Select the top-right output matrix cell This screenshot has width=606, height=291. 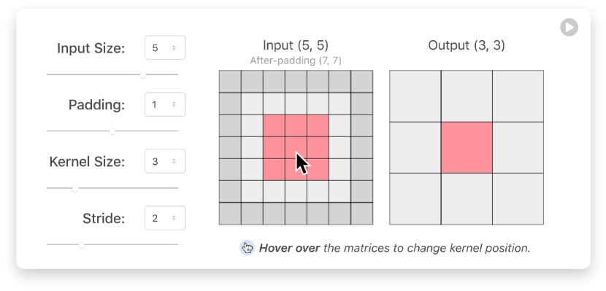point(518,96)
